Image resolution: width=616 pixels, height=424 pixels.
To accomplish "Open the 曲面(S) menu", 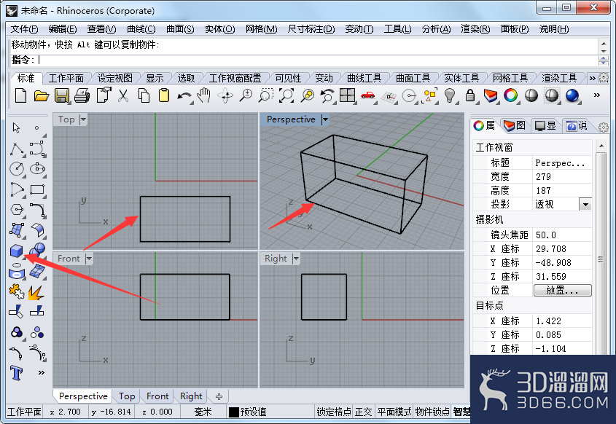I will coord(180,29).
